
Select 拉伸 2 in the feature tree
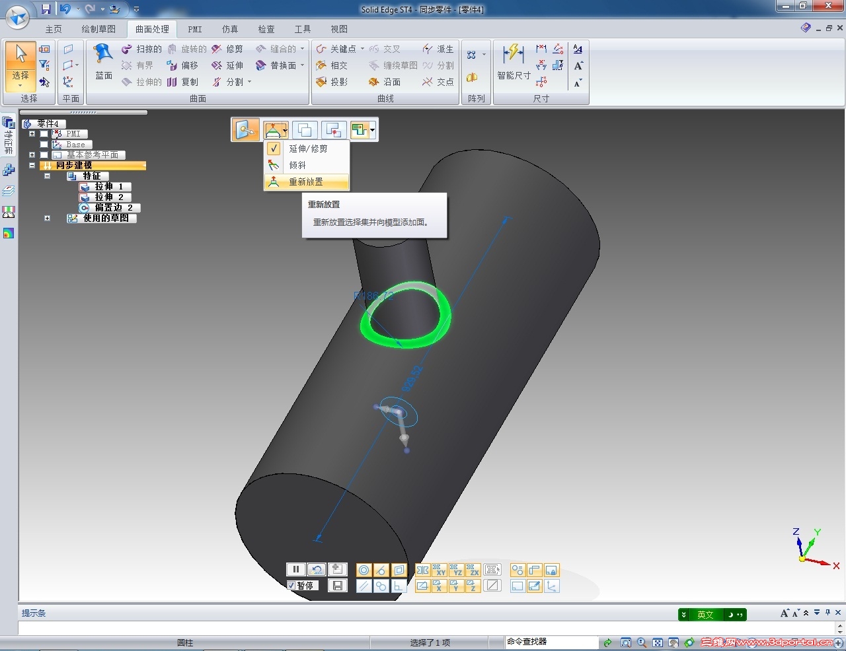coord(104,197)
